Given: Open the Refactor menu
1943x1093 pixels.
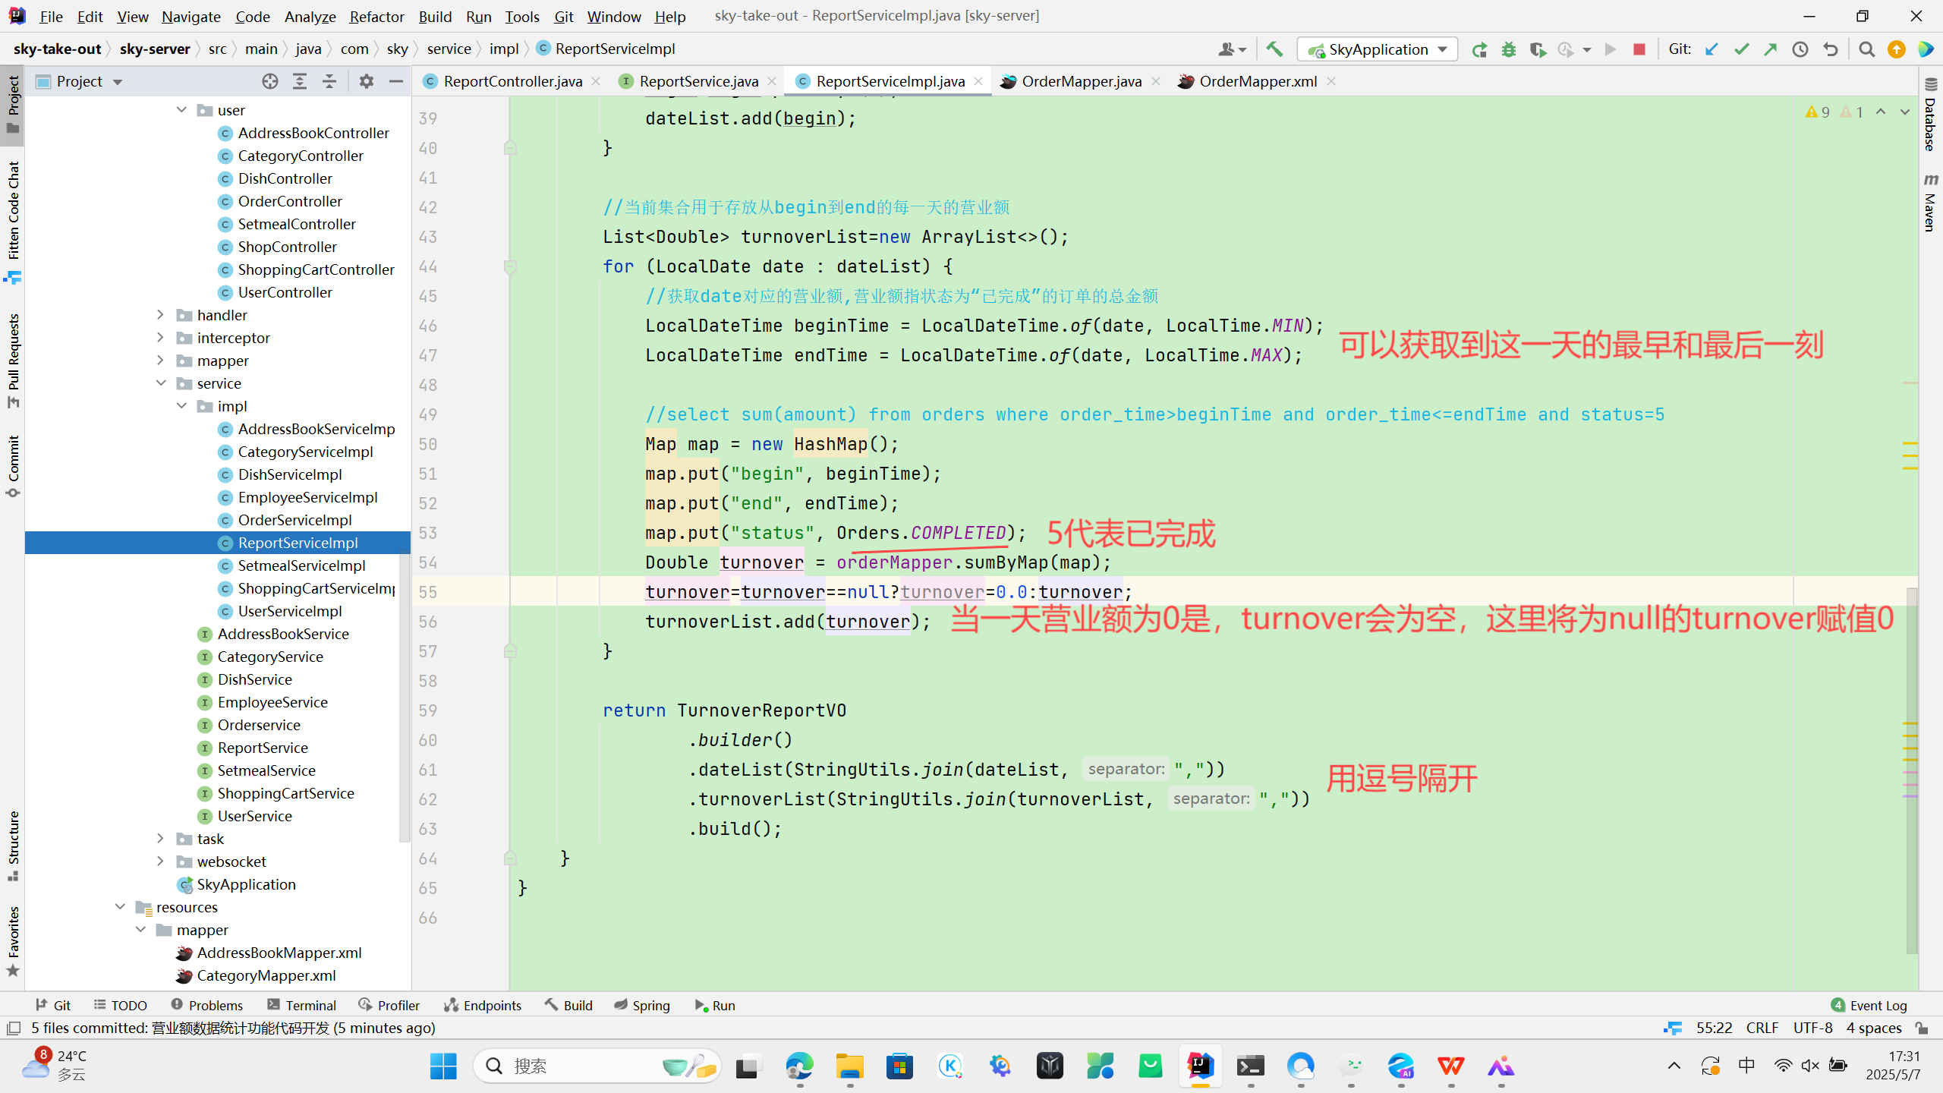Looking at the screenshot, I should click(x=376, y=16).
